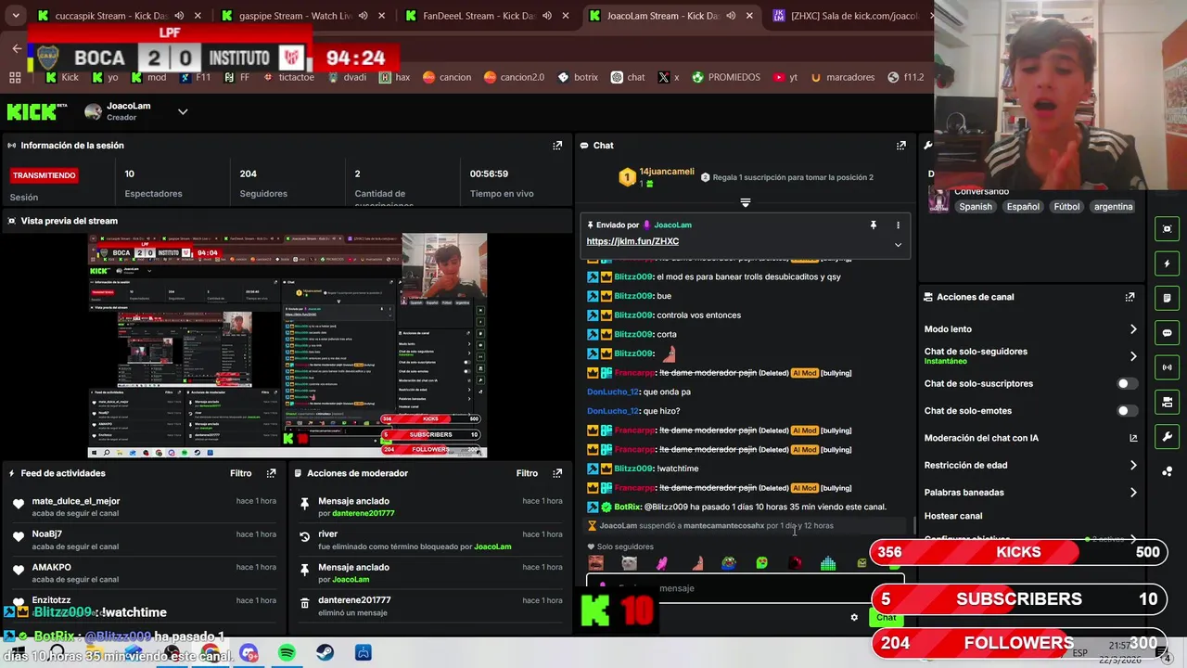Click the broadcast signal sidebar icon
This screenshot has height=668, width=1187.
point(1167,367)
